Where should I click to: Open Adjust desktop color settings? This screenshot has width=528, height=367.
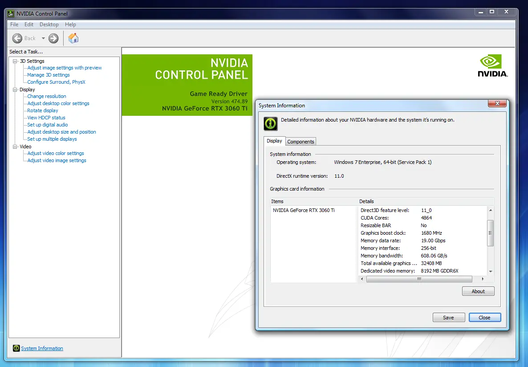[58, 103]
